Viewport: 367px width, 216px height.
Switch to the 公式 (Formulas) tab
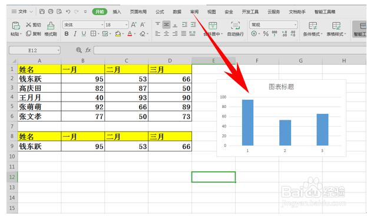160,12
